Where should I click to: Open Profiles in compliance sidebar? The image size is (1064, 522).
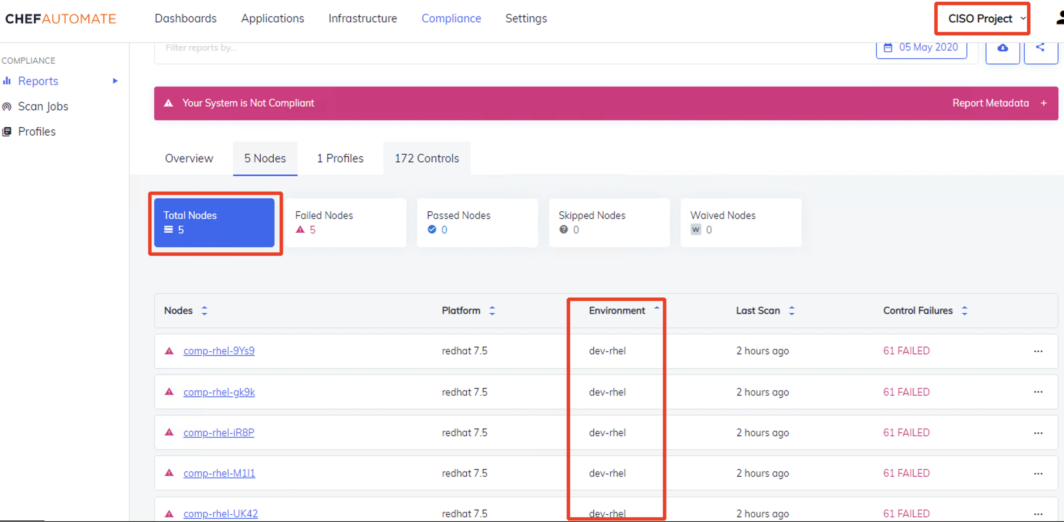tap(36, 132)
